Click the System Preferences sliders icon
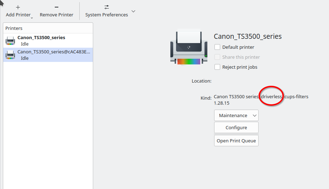The width and height of the screenshot is (329, 189). coord(106,7)
